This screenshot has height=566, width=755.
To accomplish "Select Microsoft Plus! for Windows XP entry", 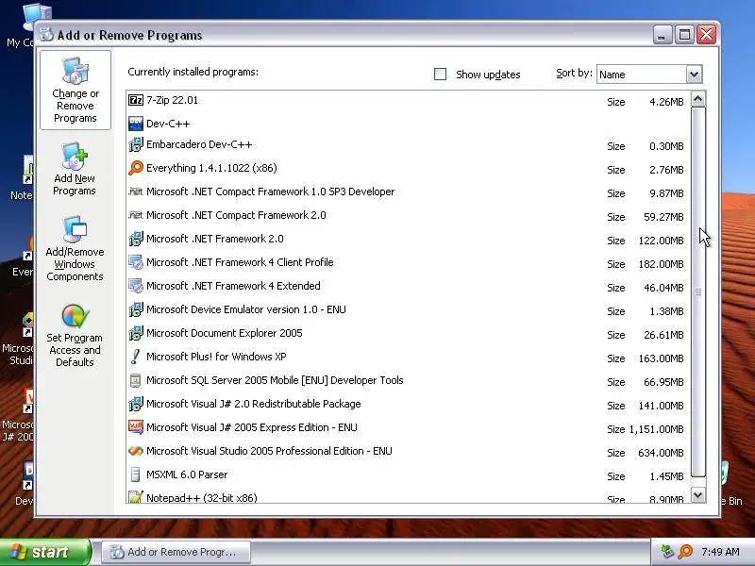I will [x=408, y=357].
